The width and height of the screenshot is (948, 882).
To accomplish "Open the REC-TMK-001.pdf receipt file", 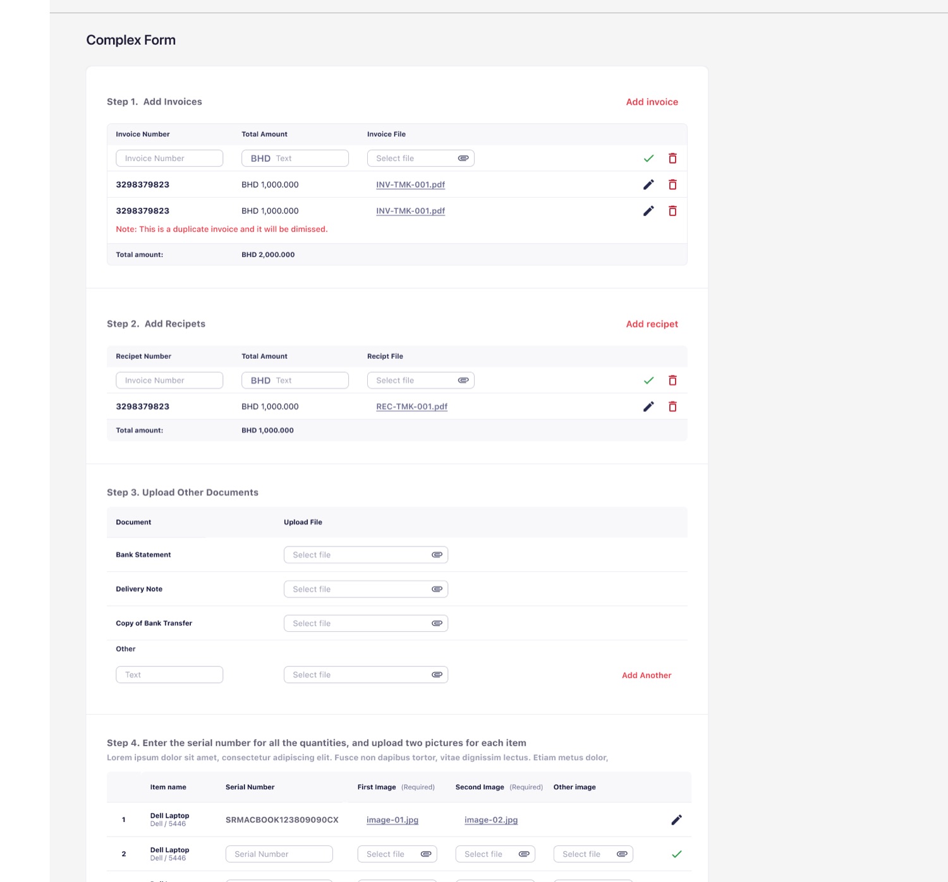I will (x=412, y=407).
